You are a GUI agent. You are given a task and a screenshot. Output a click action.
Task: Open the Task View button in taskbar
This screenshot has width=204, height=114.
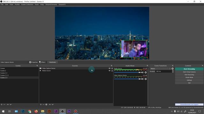[9, 111]
